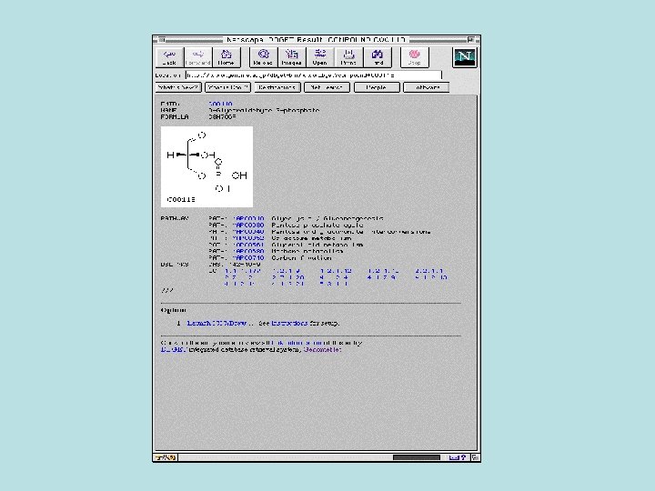Click the Back navigation button
Screen dimensions: 655x491
pyautogui.click(x=170, y=56)
